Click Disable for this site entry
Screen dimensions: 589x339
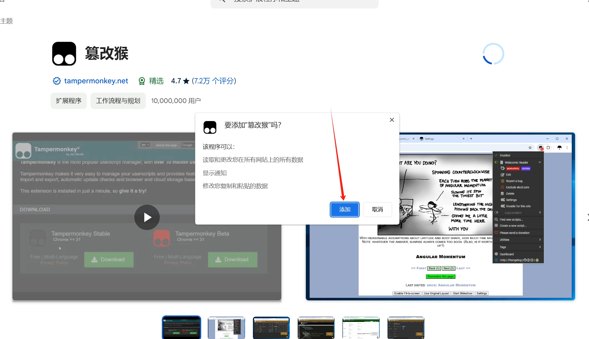518,206
